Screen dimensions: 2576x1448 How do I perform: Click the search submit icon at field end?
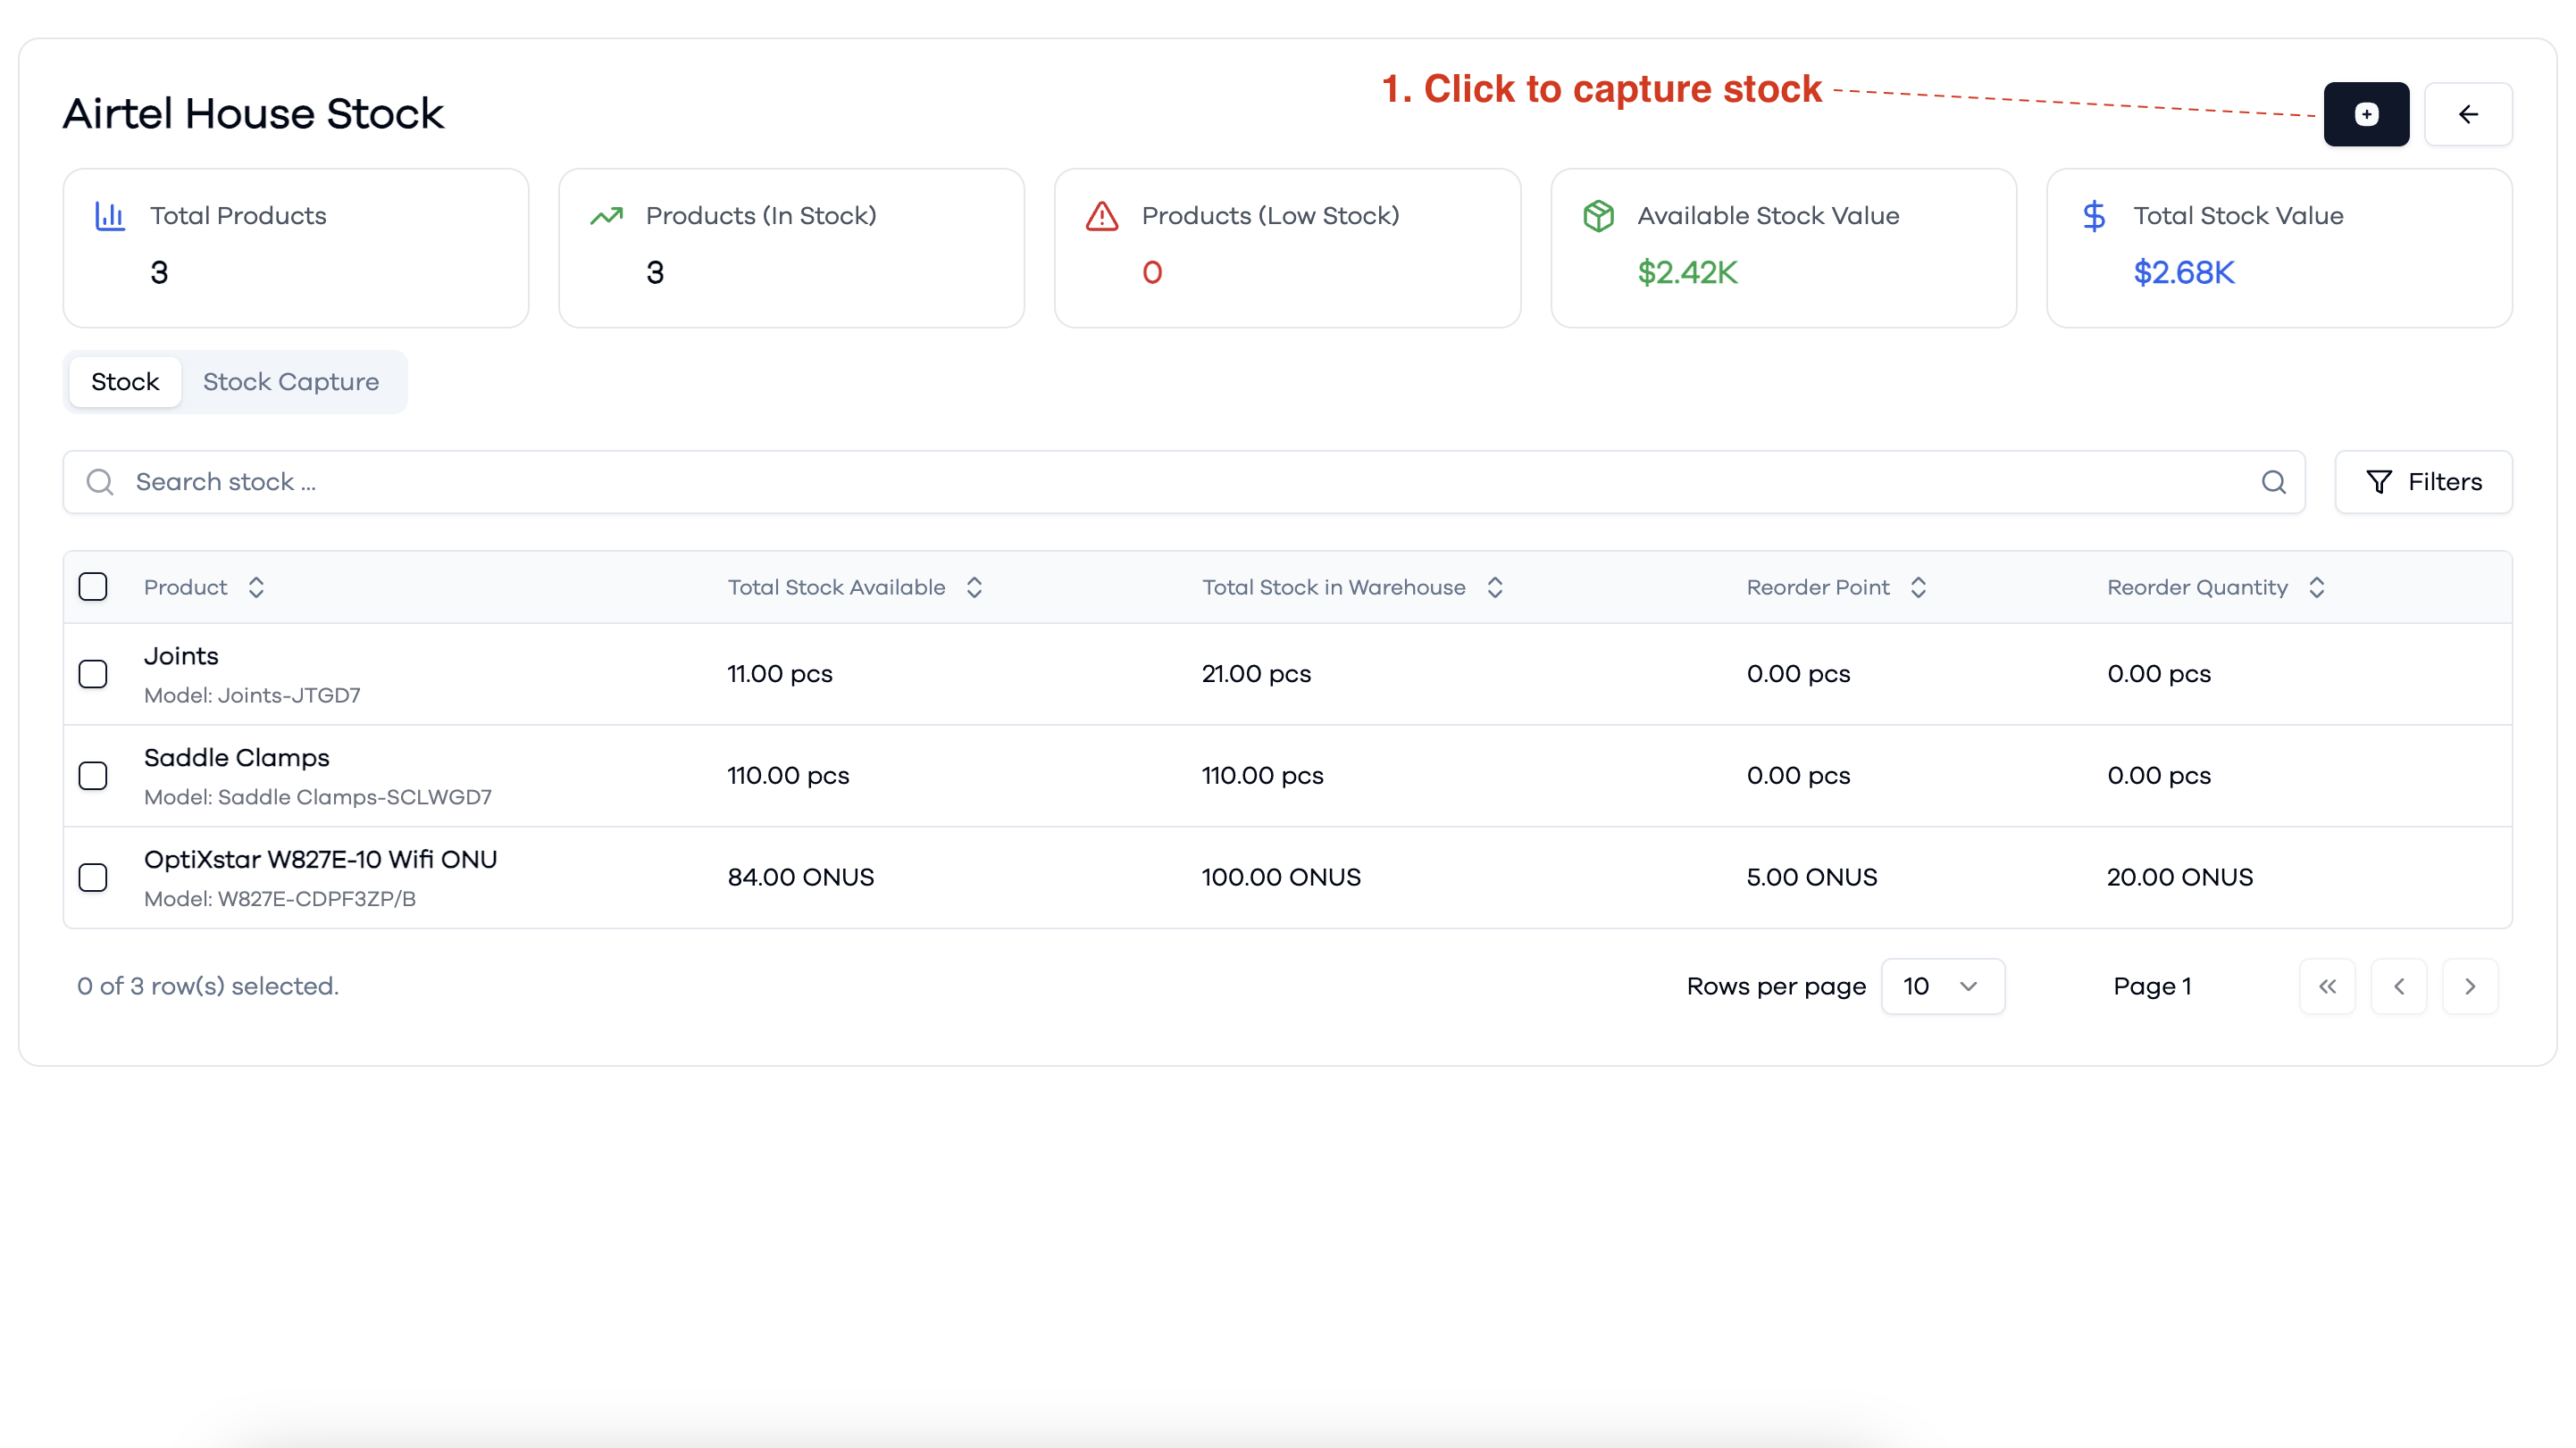2274,482
